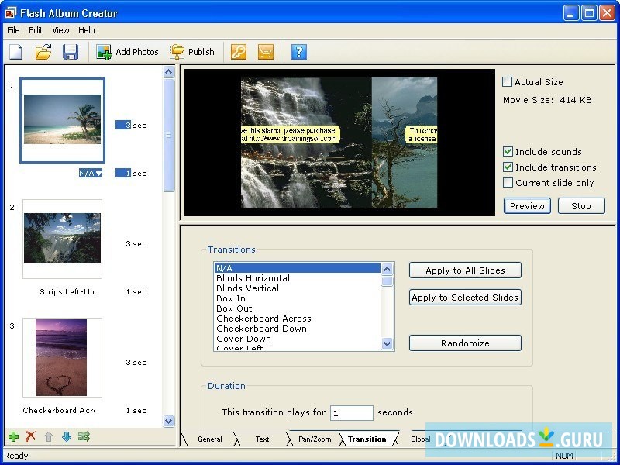Switch to the Pan/Zoom tab
This screenshot has height=465, width=620.
coord(315,439)
